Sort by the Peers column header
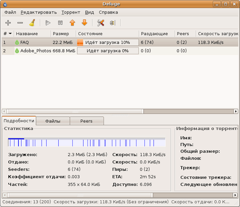This screenshot has width=240, height=207. point(185,34)
